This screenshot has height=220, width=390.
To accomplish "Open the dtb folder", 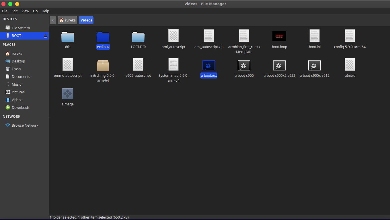I will (68, 36).
